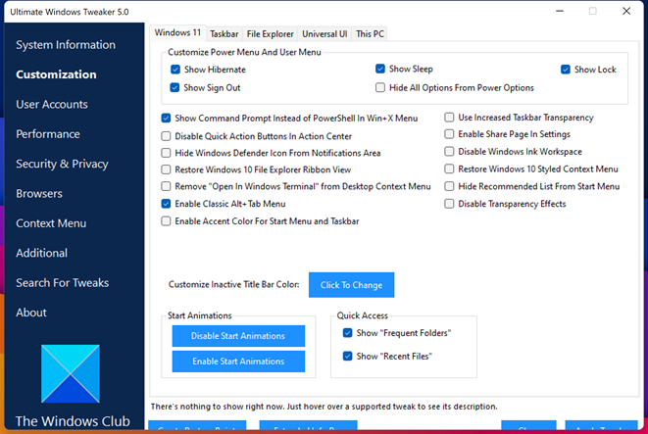
Task: Check Use Increased Taskbar Transparency
Action: click(449, 118)
